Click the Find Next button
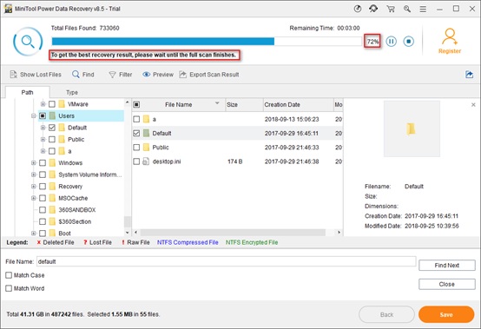Image resolution: width=481 pixels, height=329 pixels. [x=447, y=266]
